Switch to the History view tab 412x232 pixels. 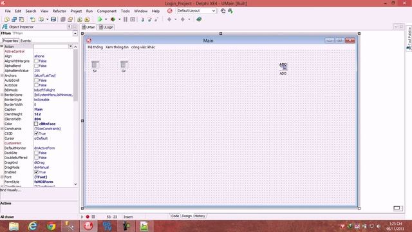point(200,216)
